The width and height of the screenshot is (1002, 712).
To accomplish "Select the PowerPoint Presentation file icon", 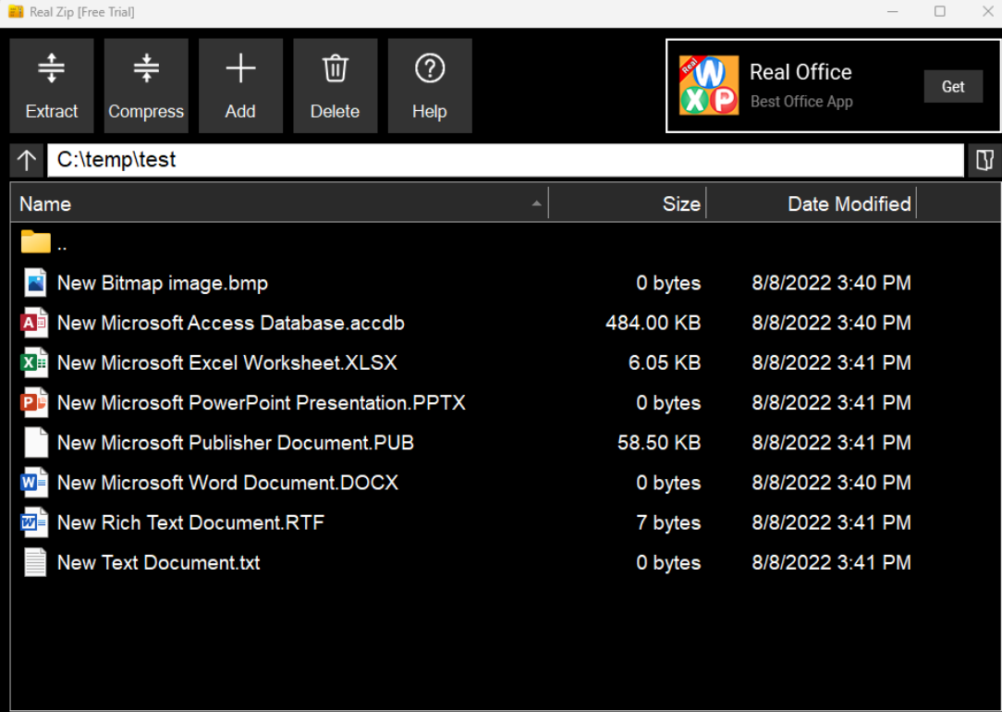I will (34, 403).
